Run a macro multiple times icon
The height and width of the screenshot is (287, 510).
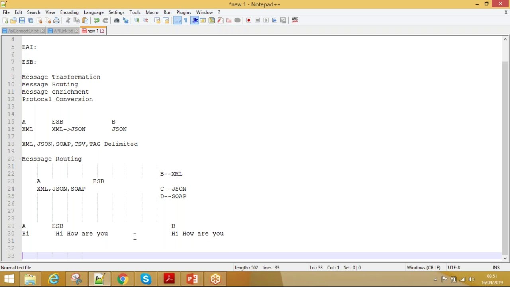[275, 20]
